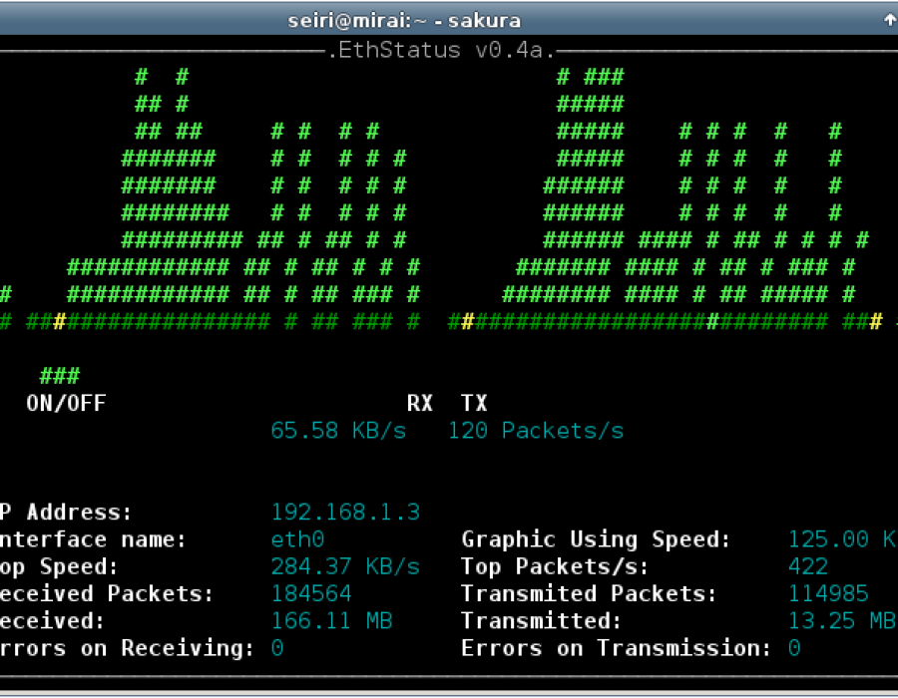898x698 pixels.
Task: Click the Errors on Transmission value 0
Action: tap(794, 648)
